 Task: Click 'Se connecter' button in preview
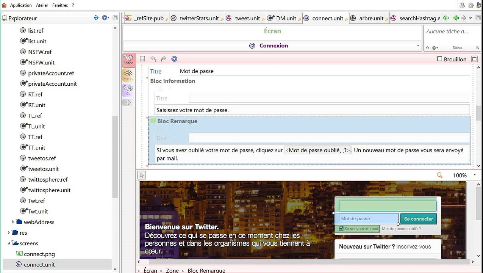(x=418, y=219)
